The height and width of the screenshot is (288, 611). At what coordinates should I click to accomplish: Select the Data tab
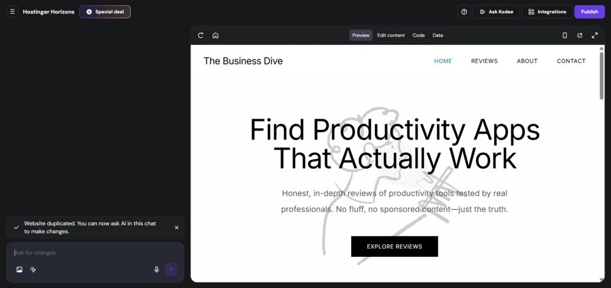[x=438, y=35]
